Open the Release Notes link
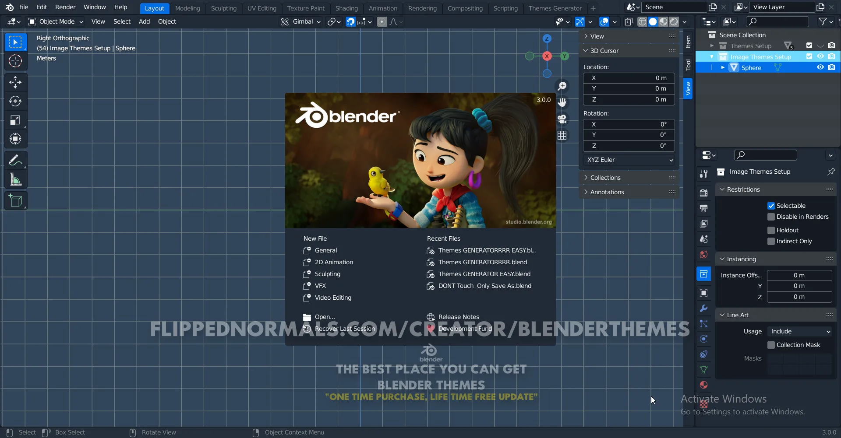 (x=459, y=317)
